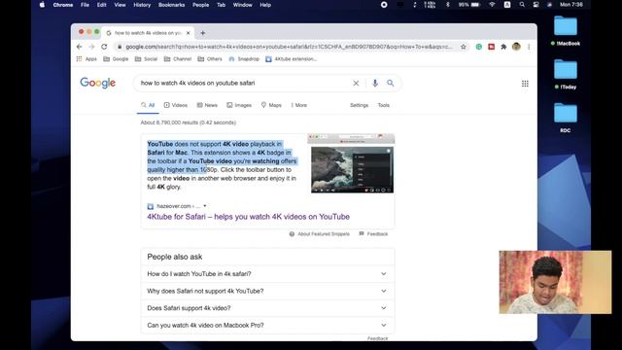Expand 'How do I watch YouTube in 4k safari?'
Screen dimensions: 622x350
[x=267, y=274]
